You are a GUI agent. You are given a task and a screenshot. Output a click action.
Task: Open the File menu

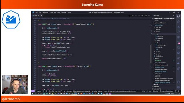37,12
